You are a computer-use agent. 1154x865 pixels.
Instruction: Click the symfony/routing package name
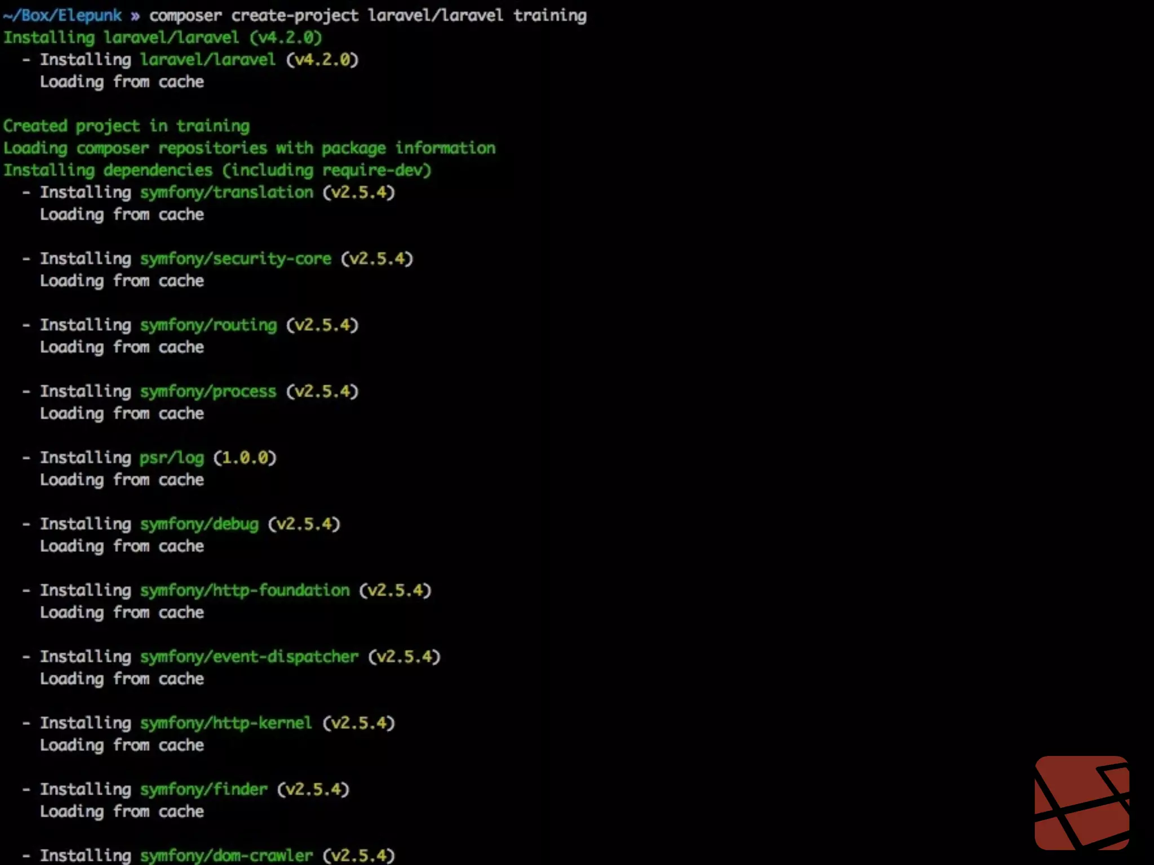click(208, 326)
